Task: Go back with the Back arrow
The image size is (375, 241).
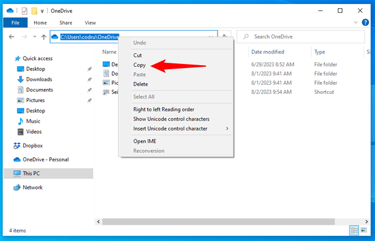Action: tap(12, 37)
